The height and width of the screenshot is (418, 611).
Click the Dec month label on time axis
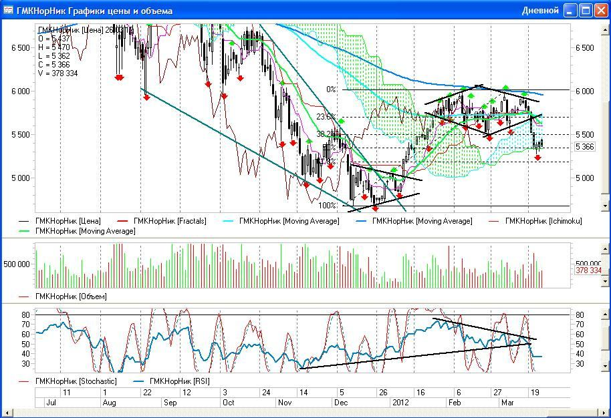(x=341, y=403)
